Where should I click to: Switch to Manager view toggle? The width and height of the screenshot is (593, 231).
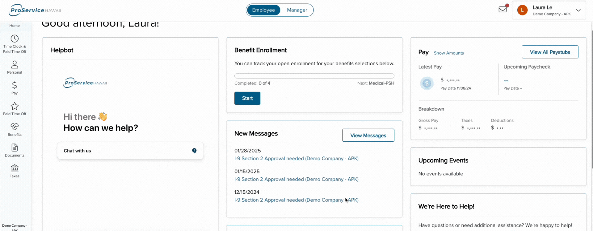[x=297, y=10]
